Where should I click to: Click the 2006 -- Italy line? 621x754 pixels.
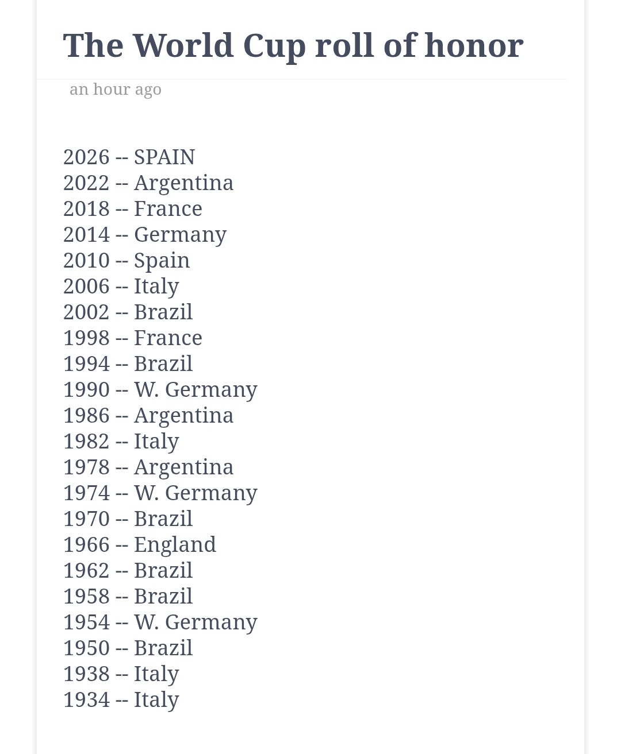[x=121, y=287]
